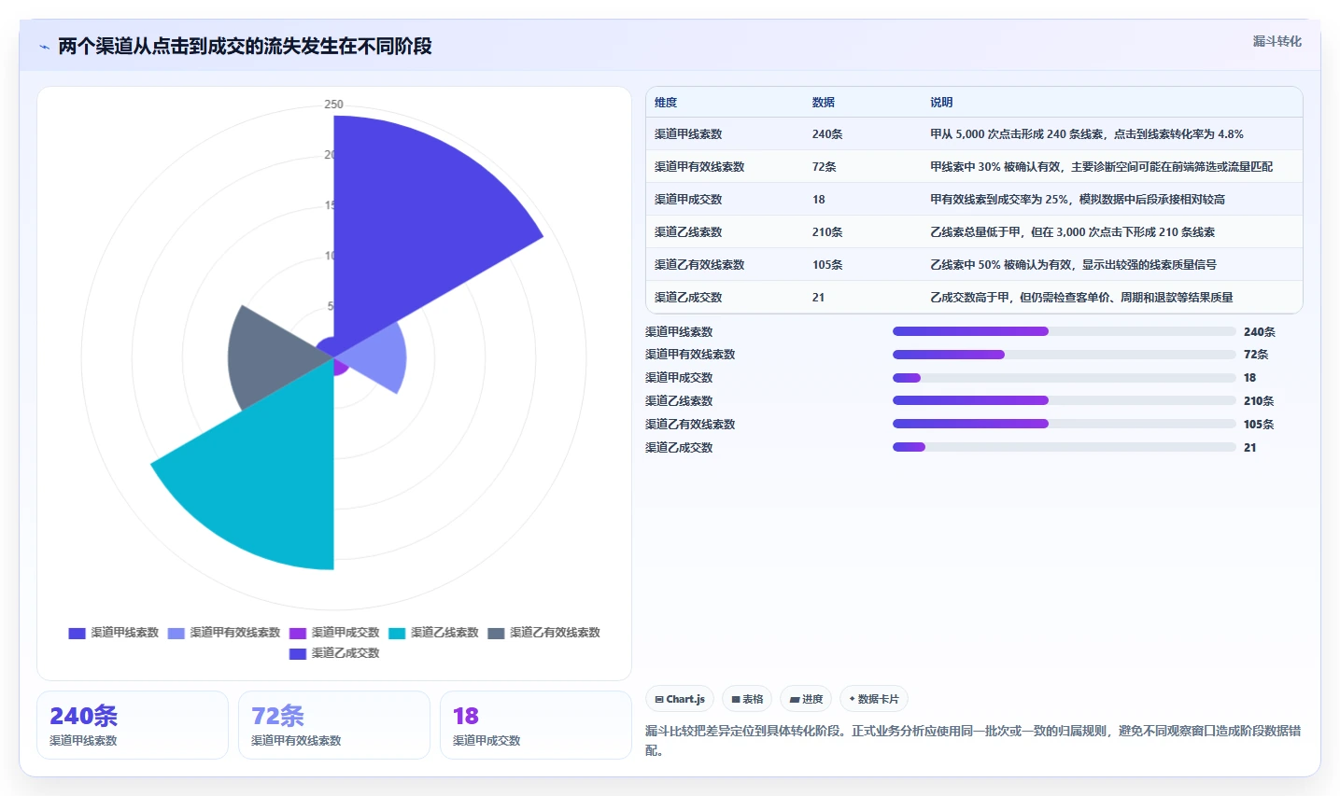Click the 进度 tag icon
Screen dimensions: 1340x796
(795, 699)
